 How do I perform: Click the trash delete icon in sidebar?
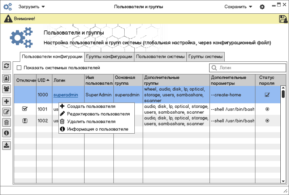coord(7,122)
